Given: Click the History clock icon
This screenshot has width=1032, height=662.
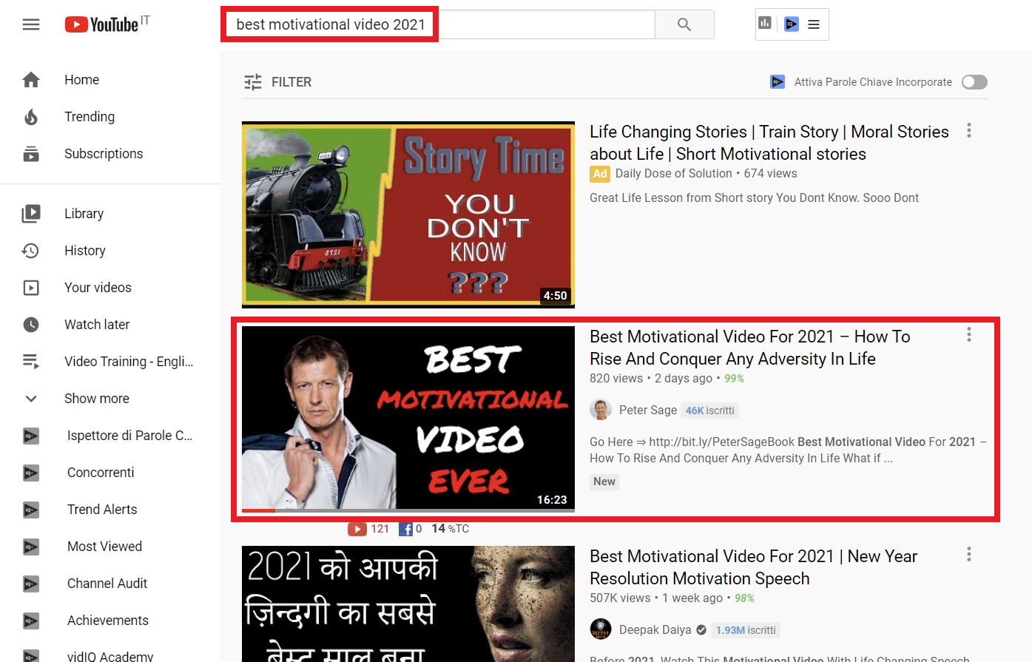Looking at the screenshot, I should (31, 251).
